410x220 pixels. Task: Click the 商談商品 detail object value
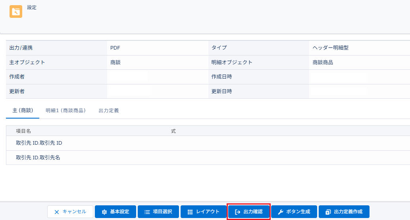click(x=323, y=62)
